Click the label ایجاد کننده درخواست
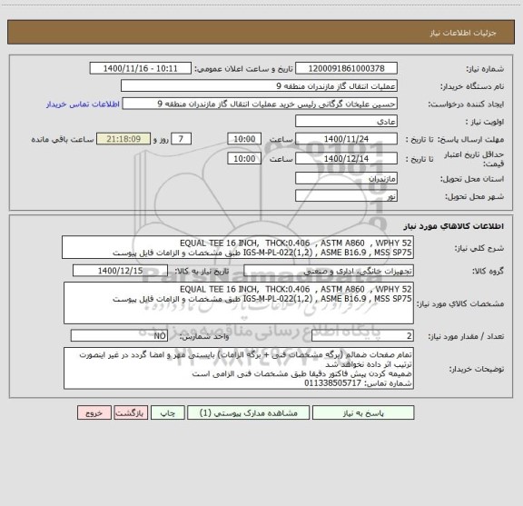The height and width of the screenshot is (506, 523). 466,104
